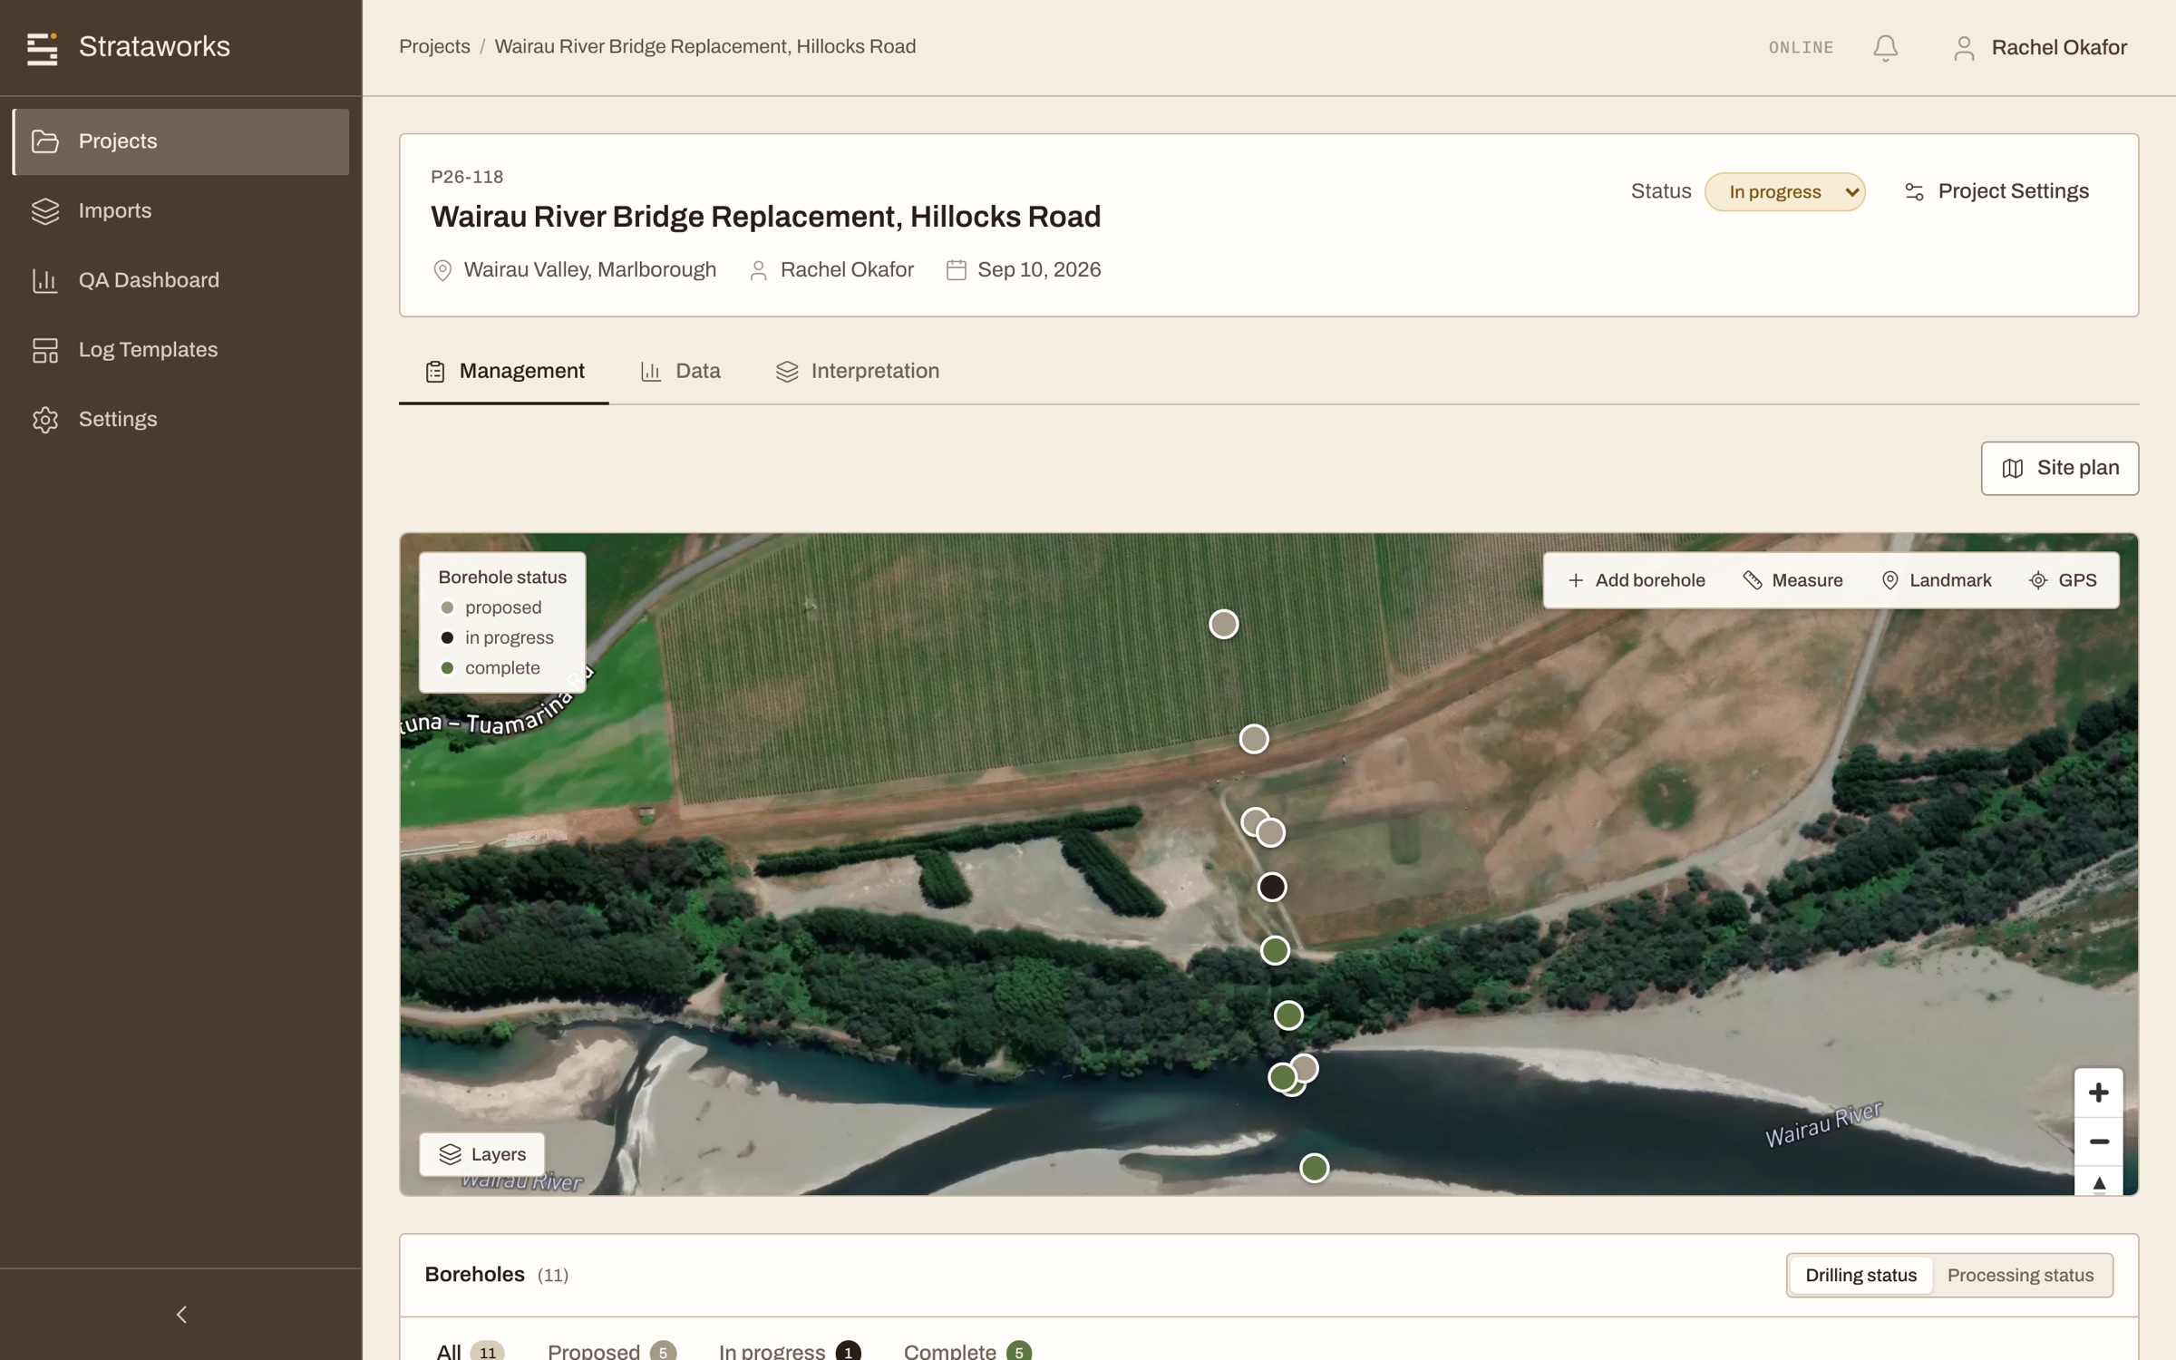Filter boreholes by All
2176x1360 pixels.
coord(469,1351)
